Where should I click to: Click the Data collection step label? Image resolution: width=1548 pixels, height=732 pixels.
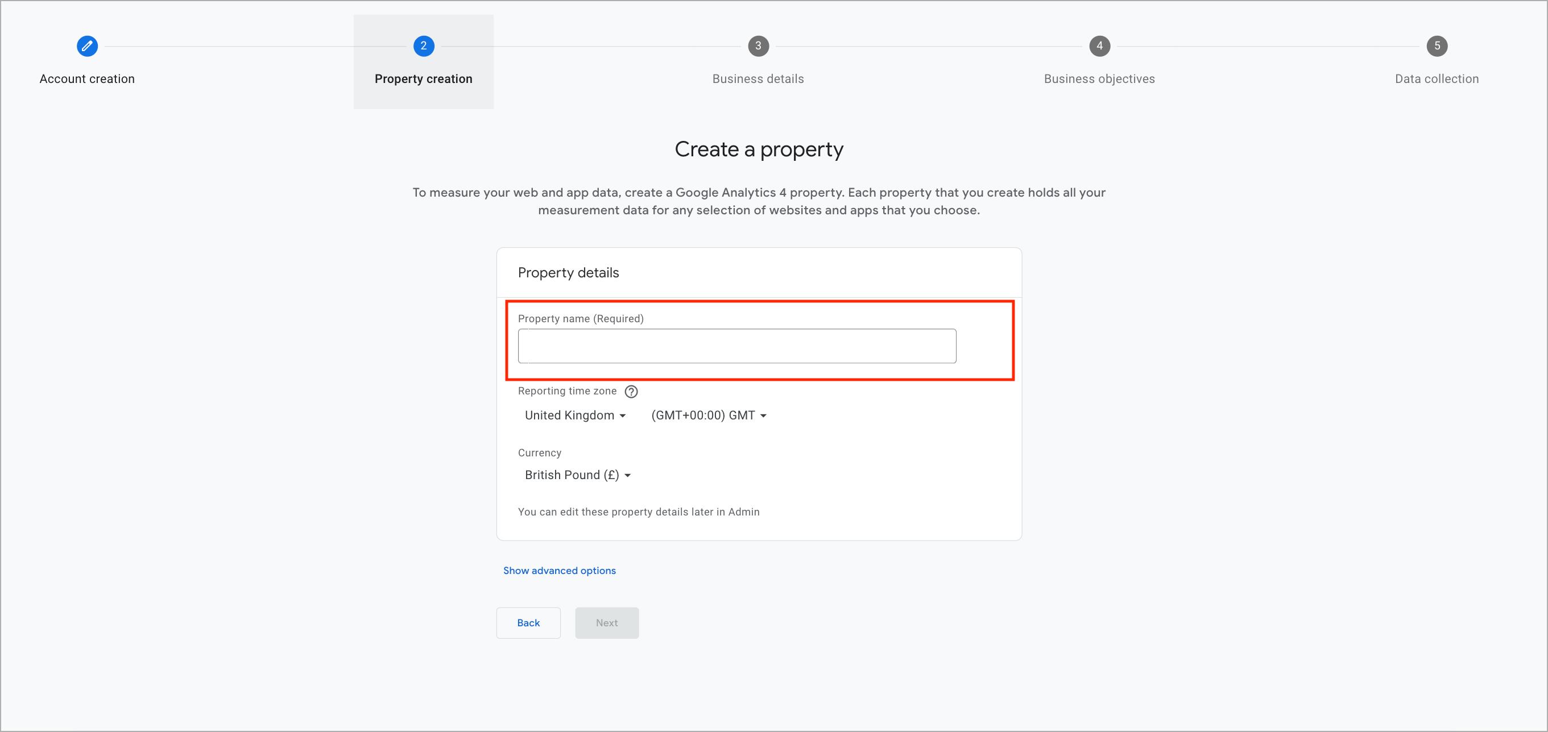(x=1437, y=78)
